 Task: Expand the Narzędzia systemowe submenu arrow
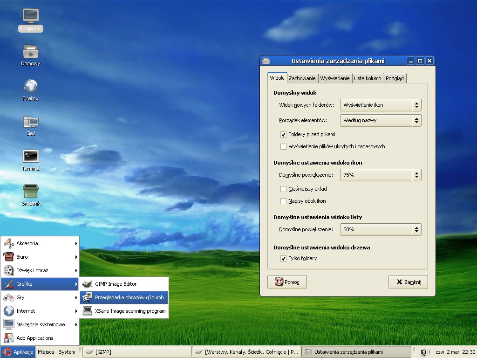click(76, 324)
